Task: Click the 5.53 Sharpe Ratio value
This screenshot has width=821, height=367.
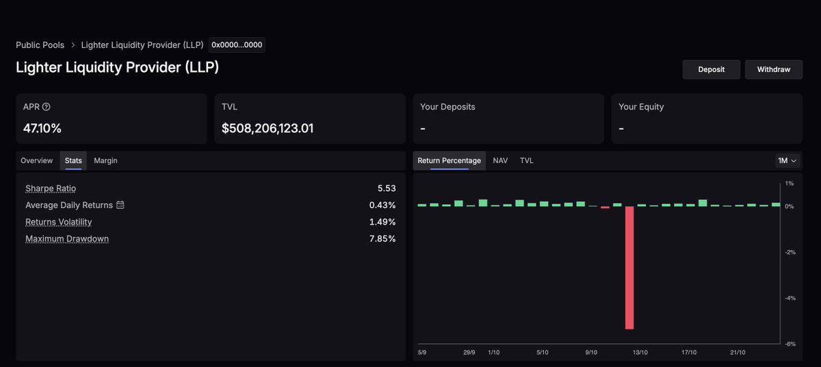Action: (x=385, y=188)
